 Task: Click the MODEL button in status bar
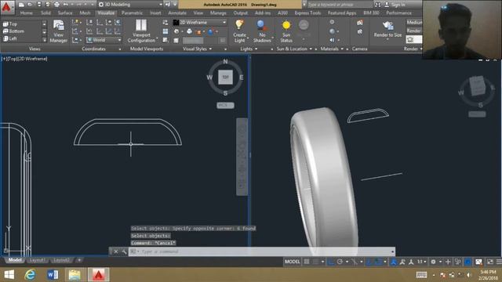(293, 262)
